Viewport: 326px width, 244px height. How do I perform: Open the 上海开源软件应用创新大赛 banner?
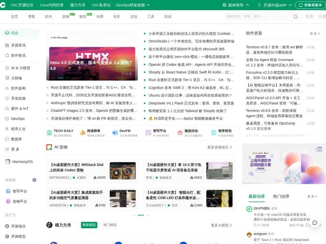click(x=284, y=164)
